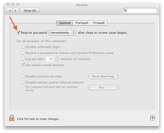Open the immediately delay dropdown
The image size is (164, 133).
63,33
